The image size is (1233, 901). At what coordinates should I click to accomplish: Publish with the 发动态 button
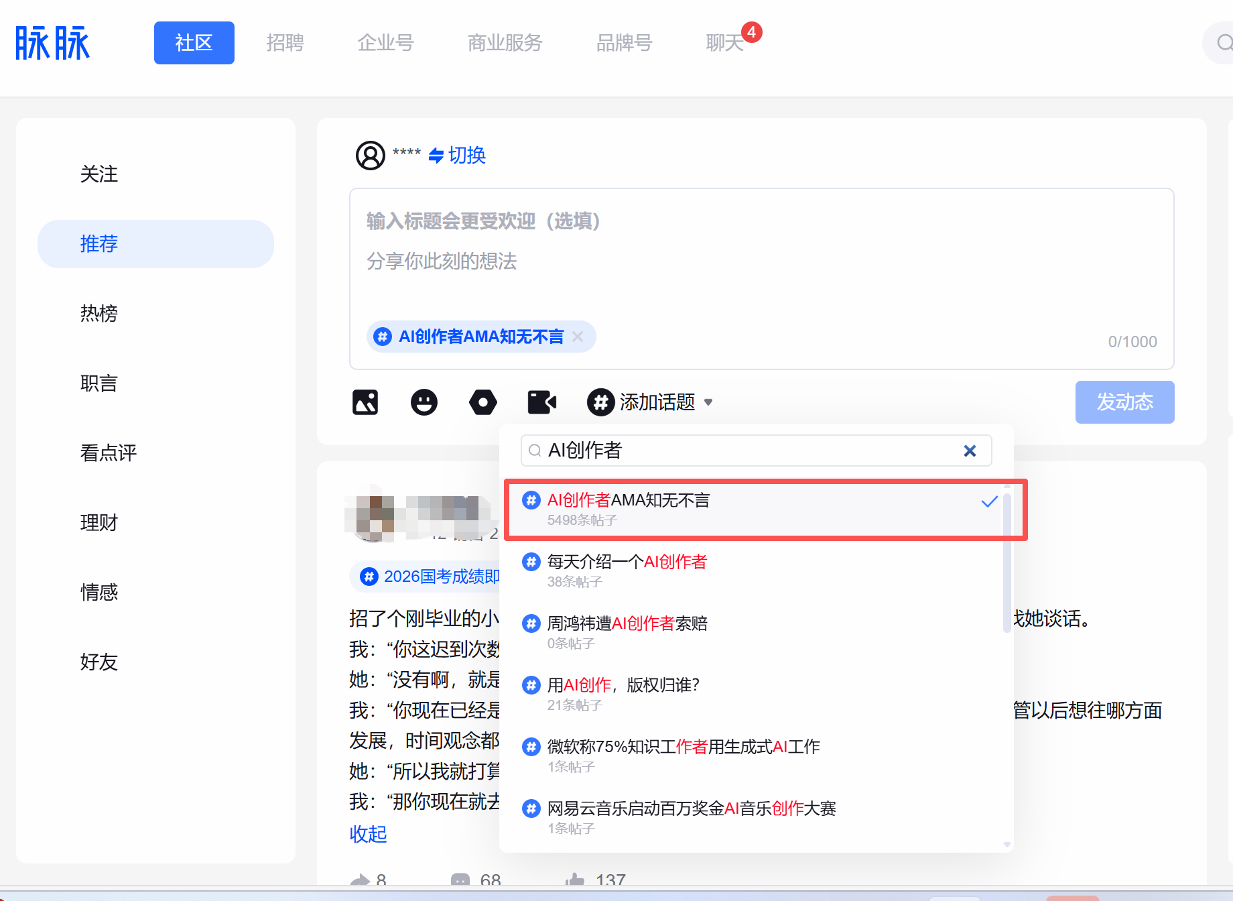click(1124, 402)
